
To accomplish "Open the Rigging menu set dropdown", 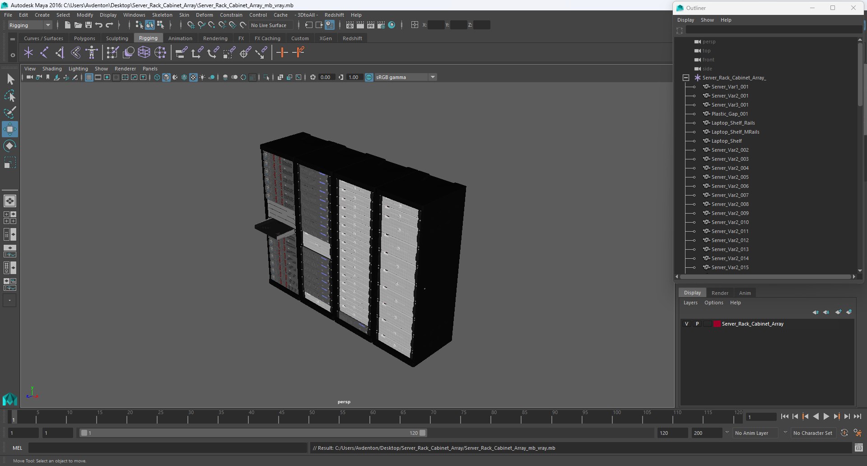I will click(30, 25).
